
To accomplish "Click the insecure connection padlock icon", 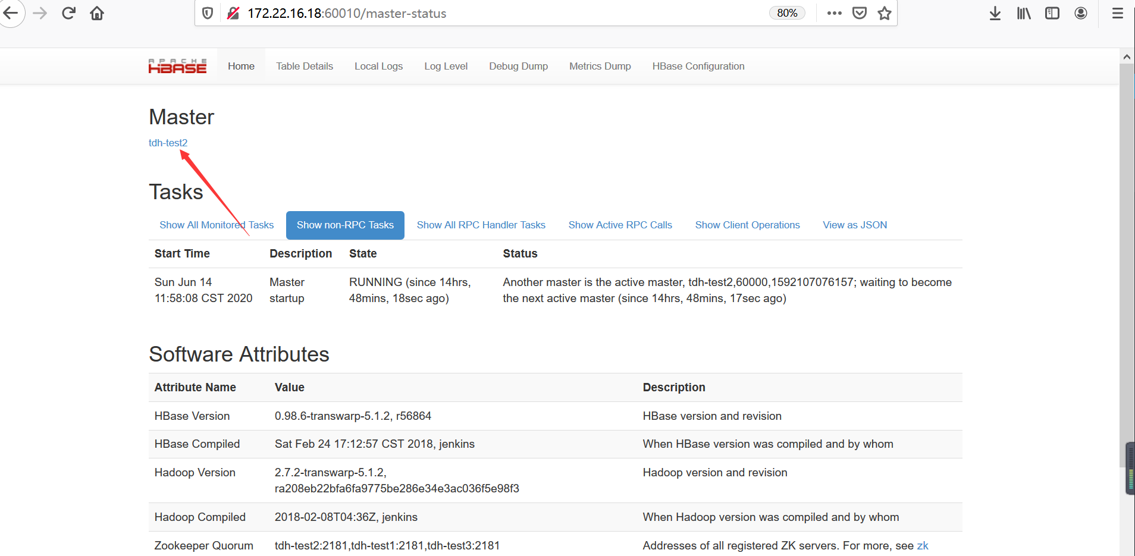I will 233,12.
